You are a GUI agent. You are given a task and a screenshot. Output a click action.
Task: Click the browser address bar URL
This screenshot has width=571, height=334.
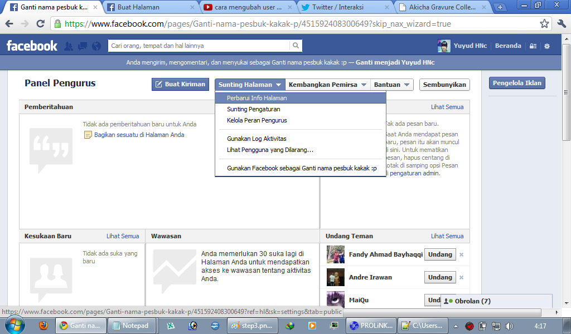point(258,24)
